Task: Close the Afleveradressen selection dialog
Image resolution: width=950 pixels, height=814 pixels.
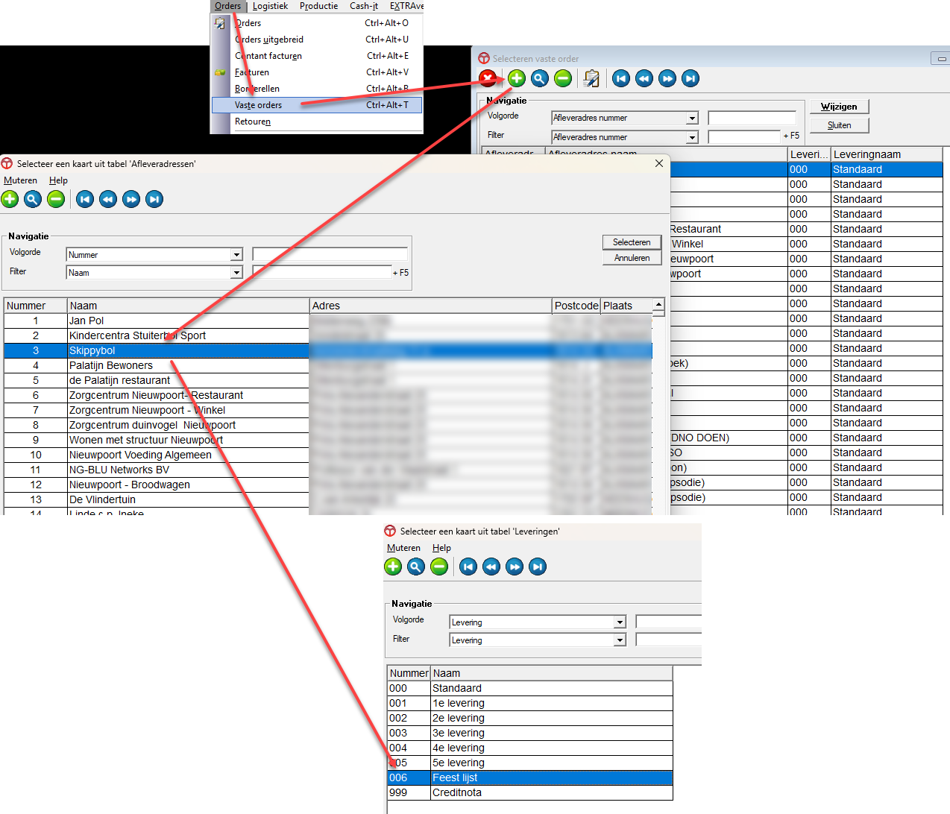Action: point(658,163)
